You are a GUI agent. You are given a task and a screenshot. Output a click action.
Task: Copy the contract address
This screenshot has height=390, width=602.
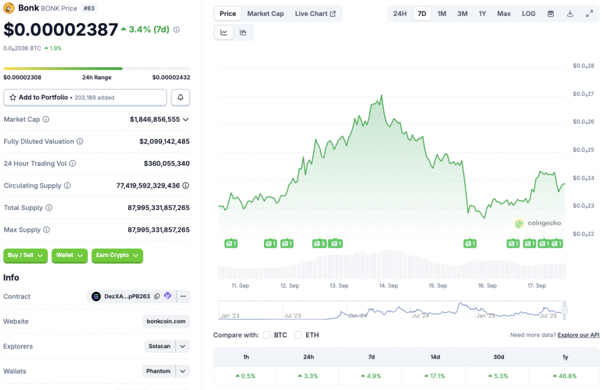[x=157, y=296]
